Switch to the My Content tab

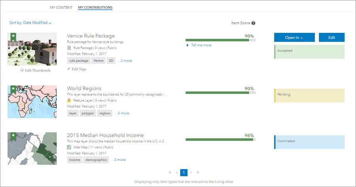click(61, 7)
